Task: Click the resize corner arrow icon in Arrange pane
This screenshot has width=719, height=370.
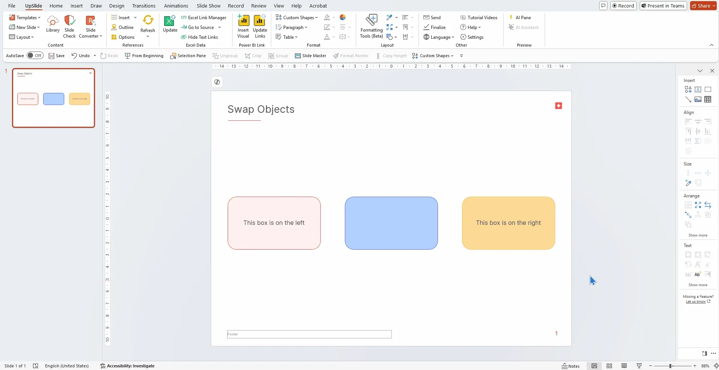Action: click(688, 215)
